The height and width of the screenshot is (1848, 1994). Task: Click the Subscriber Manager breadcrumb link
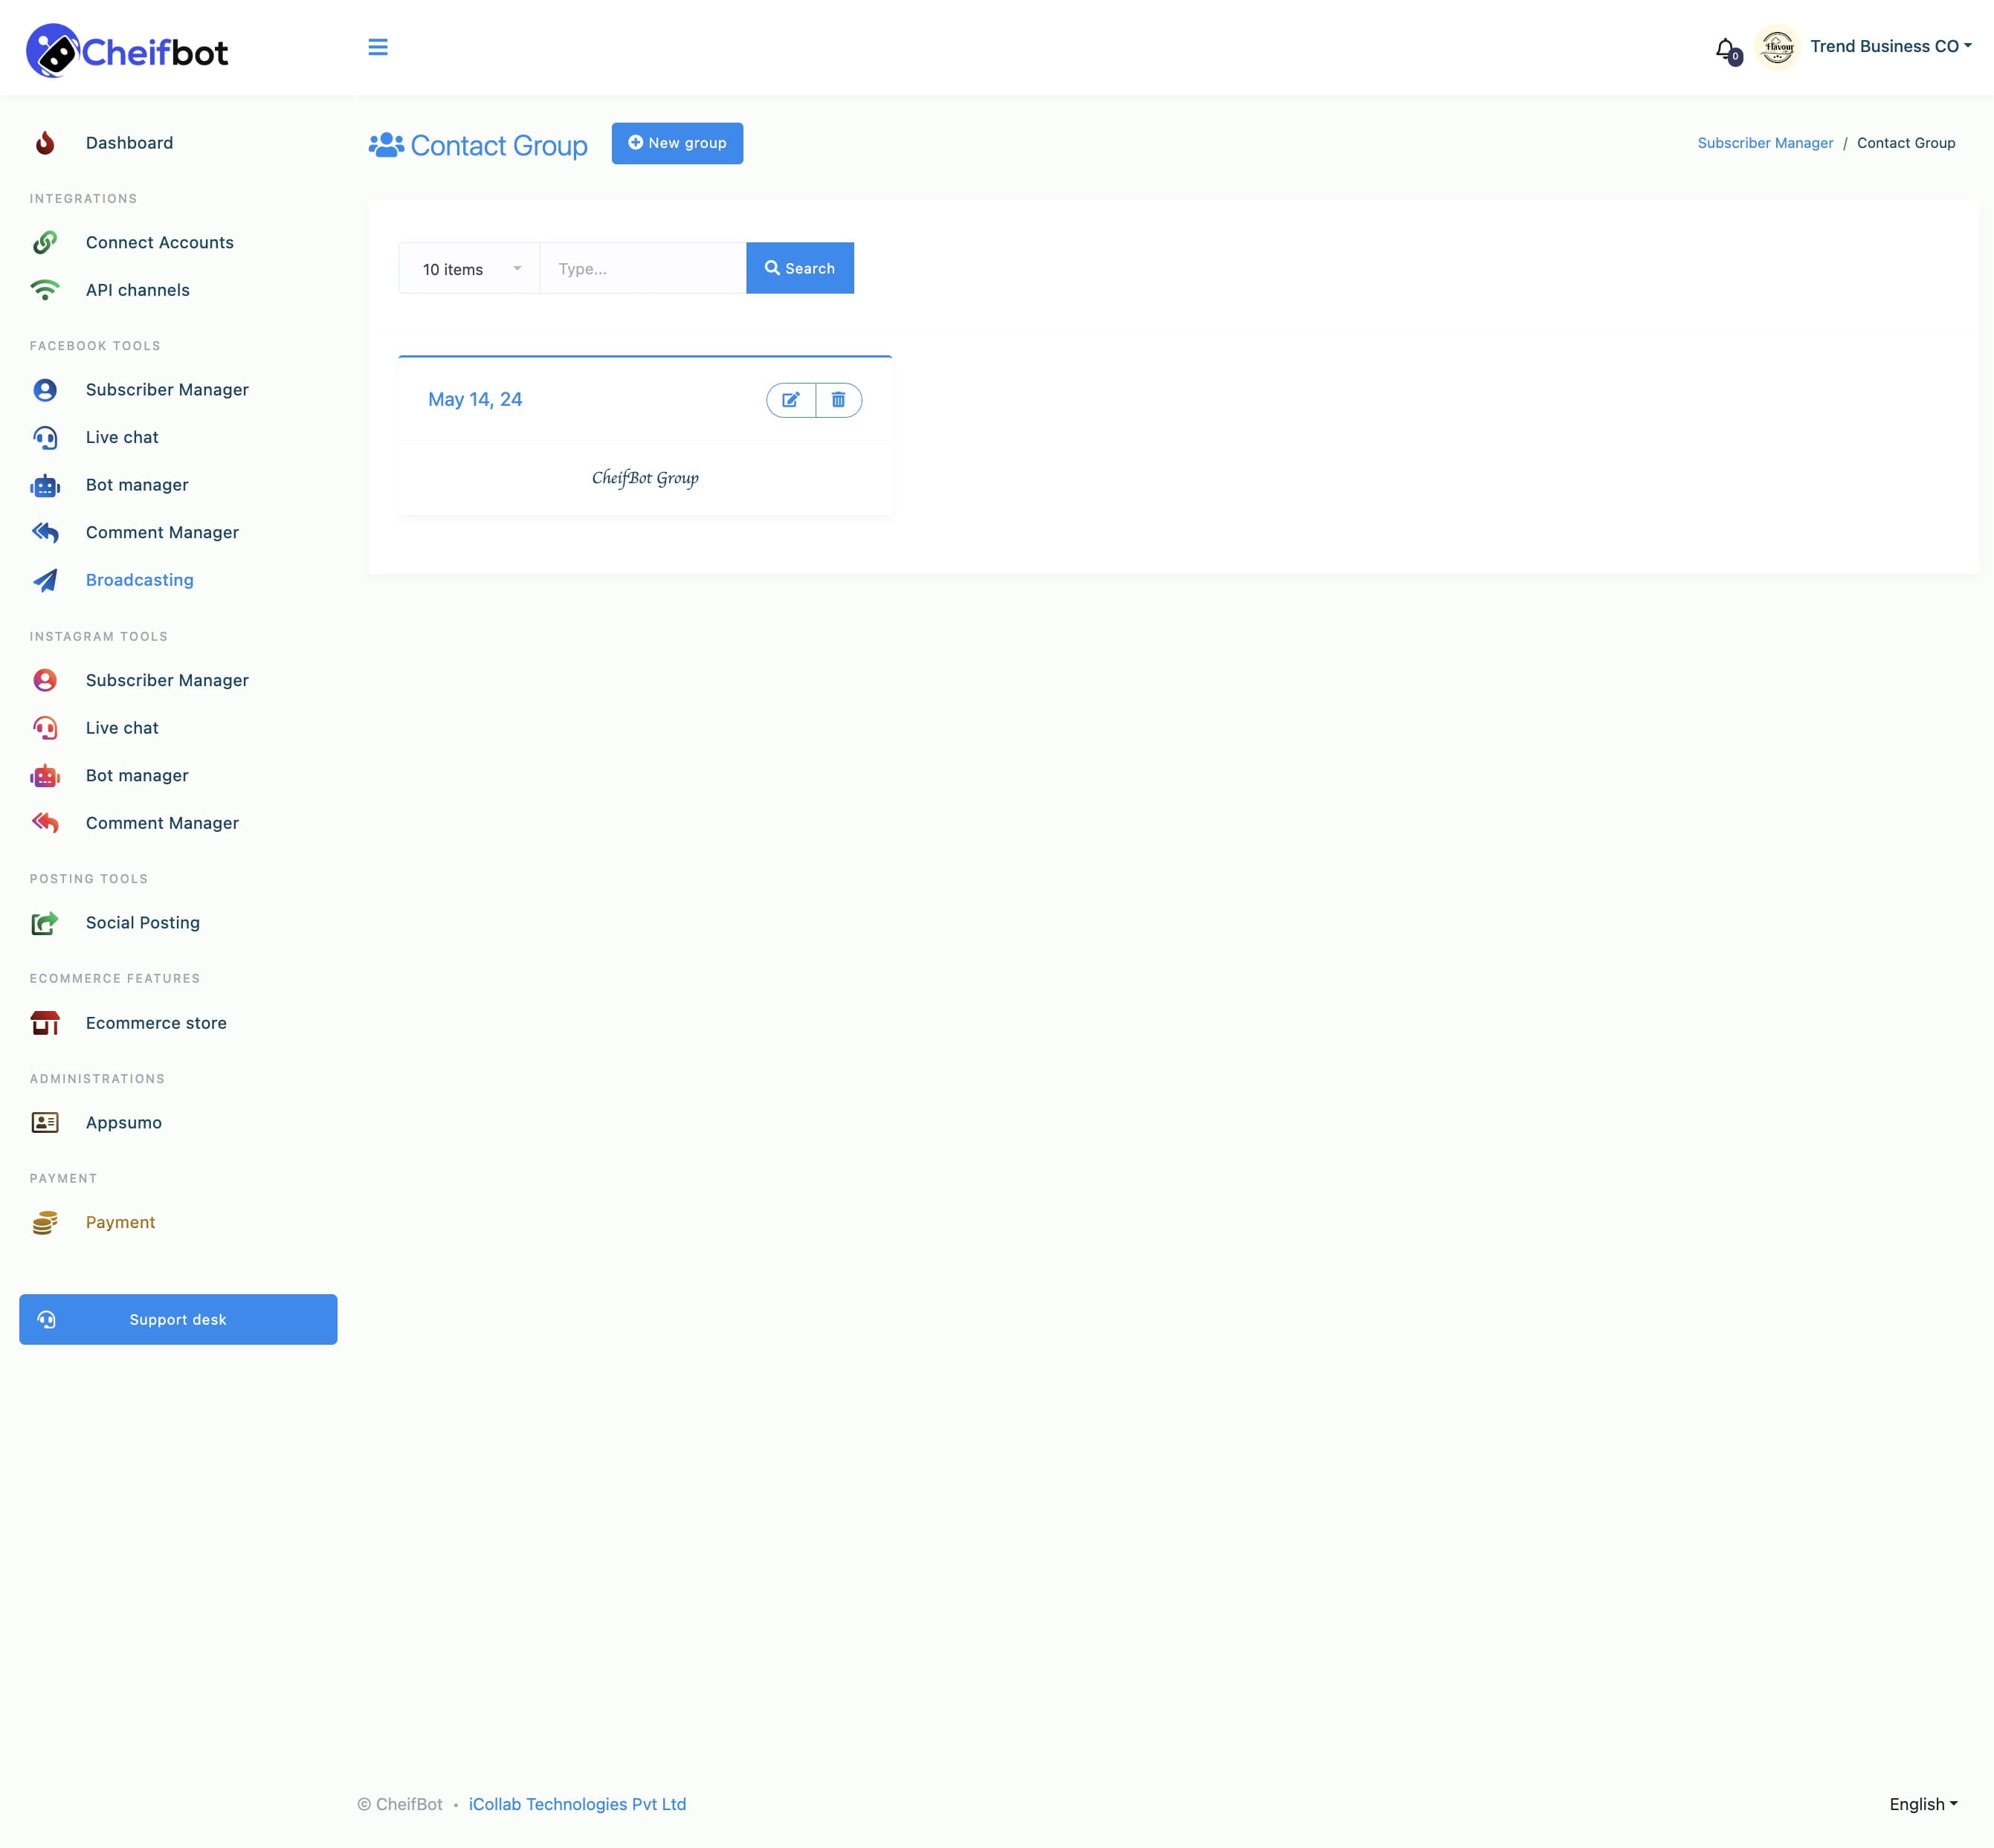click(1765, 143)
